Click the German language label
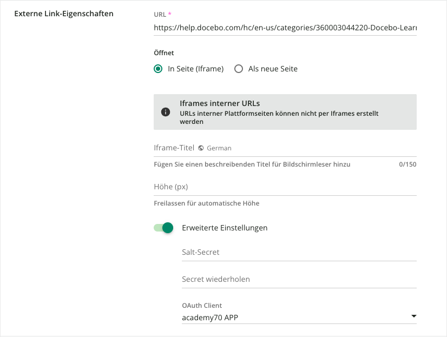This screenshot has width=447, height=337. point(219,148)
